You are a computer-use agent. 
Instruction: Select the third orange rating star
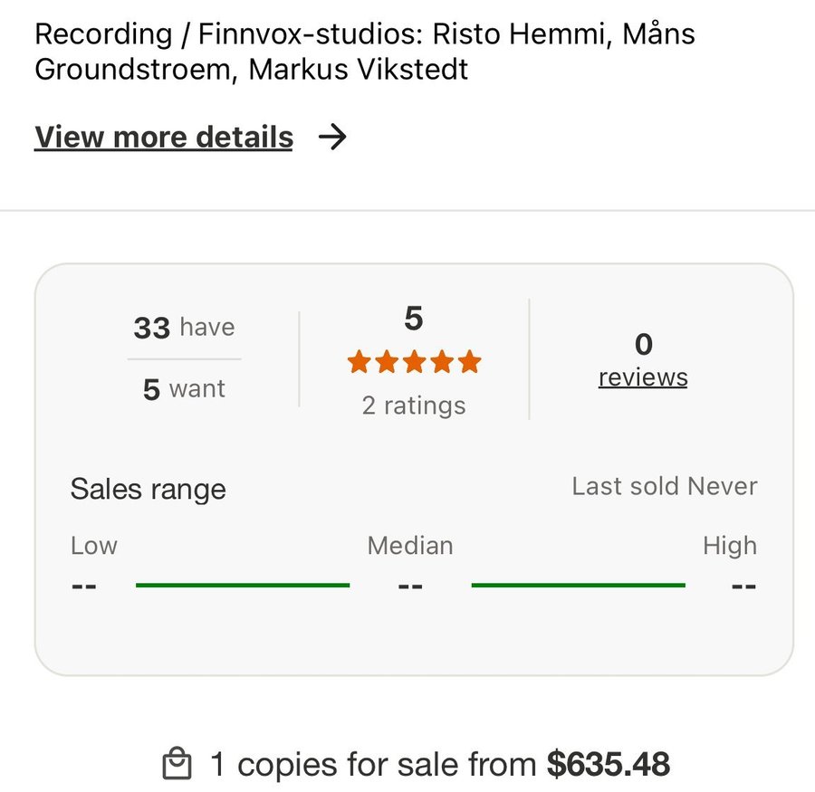point(414,363)
